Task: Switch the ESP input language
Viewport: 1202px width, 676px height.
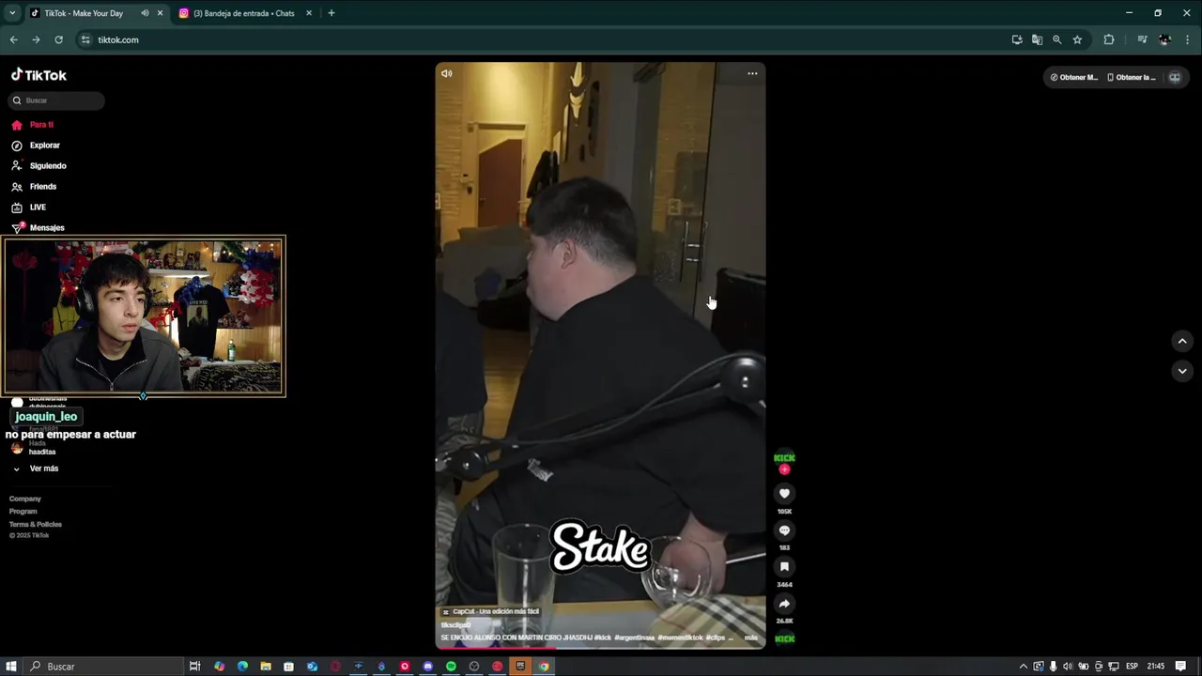Action: point(1132,667)
